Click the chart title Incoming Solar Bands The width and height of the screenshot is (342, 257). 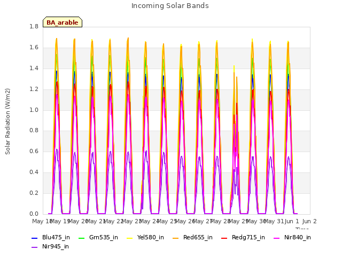[170, 6]
